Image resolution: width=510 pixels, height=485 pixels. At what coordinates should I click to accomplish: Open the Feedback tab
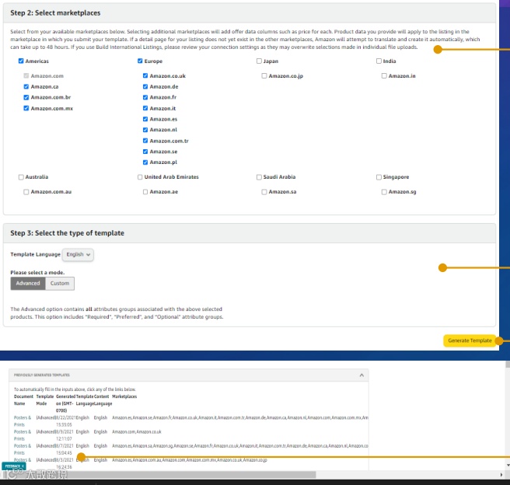click(x=12, y=466)
